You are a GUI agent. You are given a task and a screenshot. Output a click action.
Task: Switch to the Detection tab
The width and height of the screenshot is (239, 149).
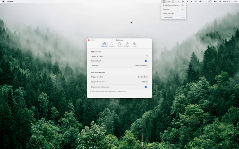point(112,45)
